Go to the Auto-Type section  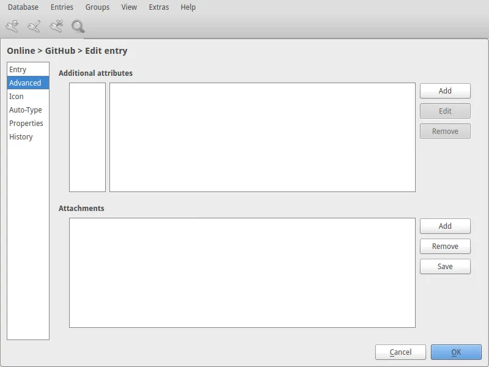pyautogui.click(x=26, y=110)
